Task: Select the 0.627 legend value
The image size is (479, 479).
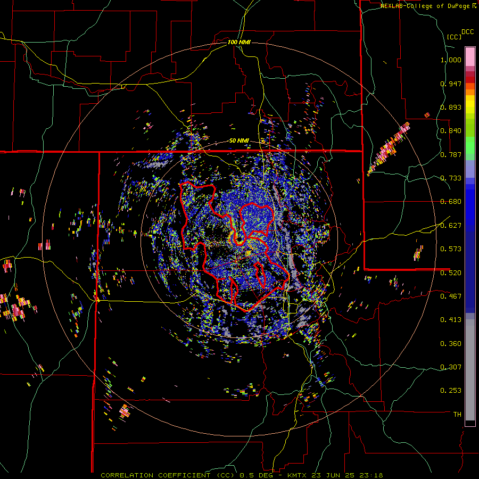Action: 451,226
